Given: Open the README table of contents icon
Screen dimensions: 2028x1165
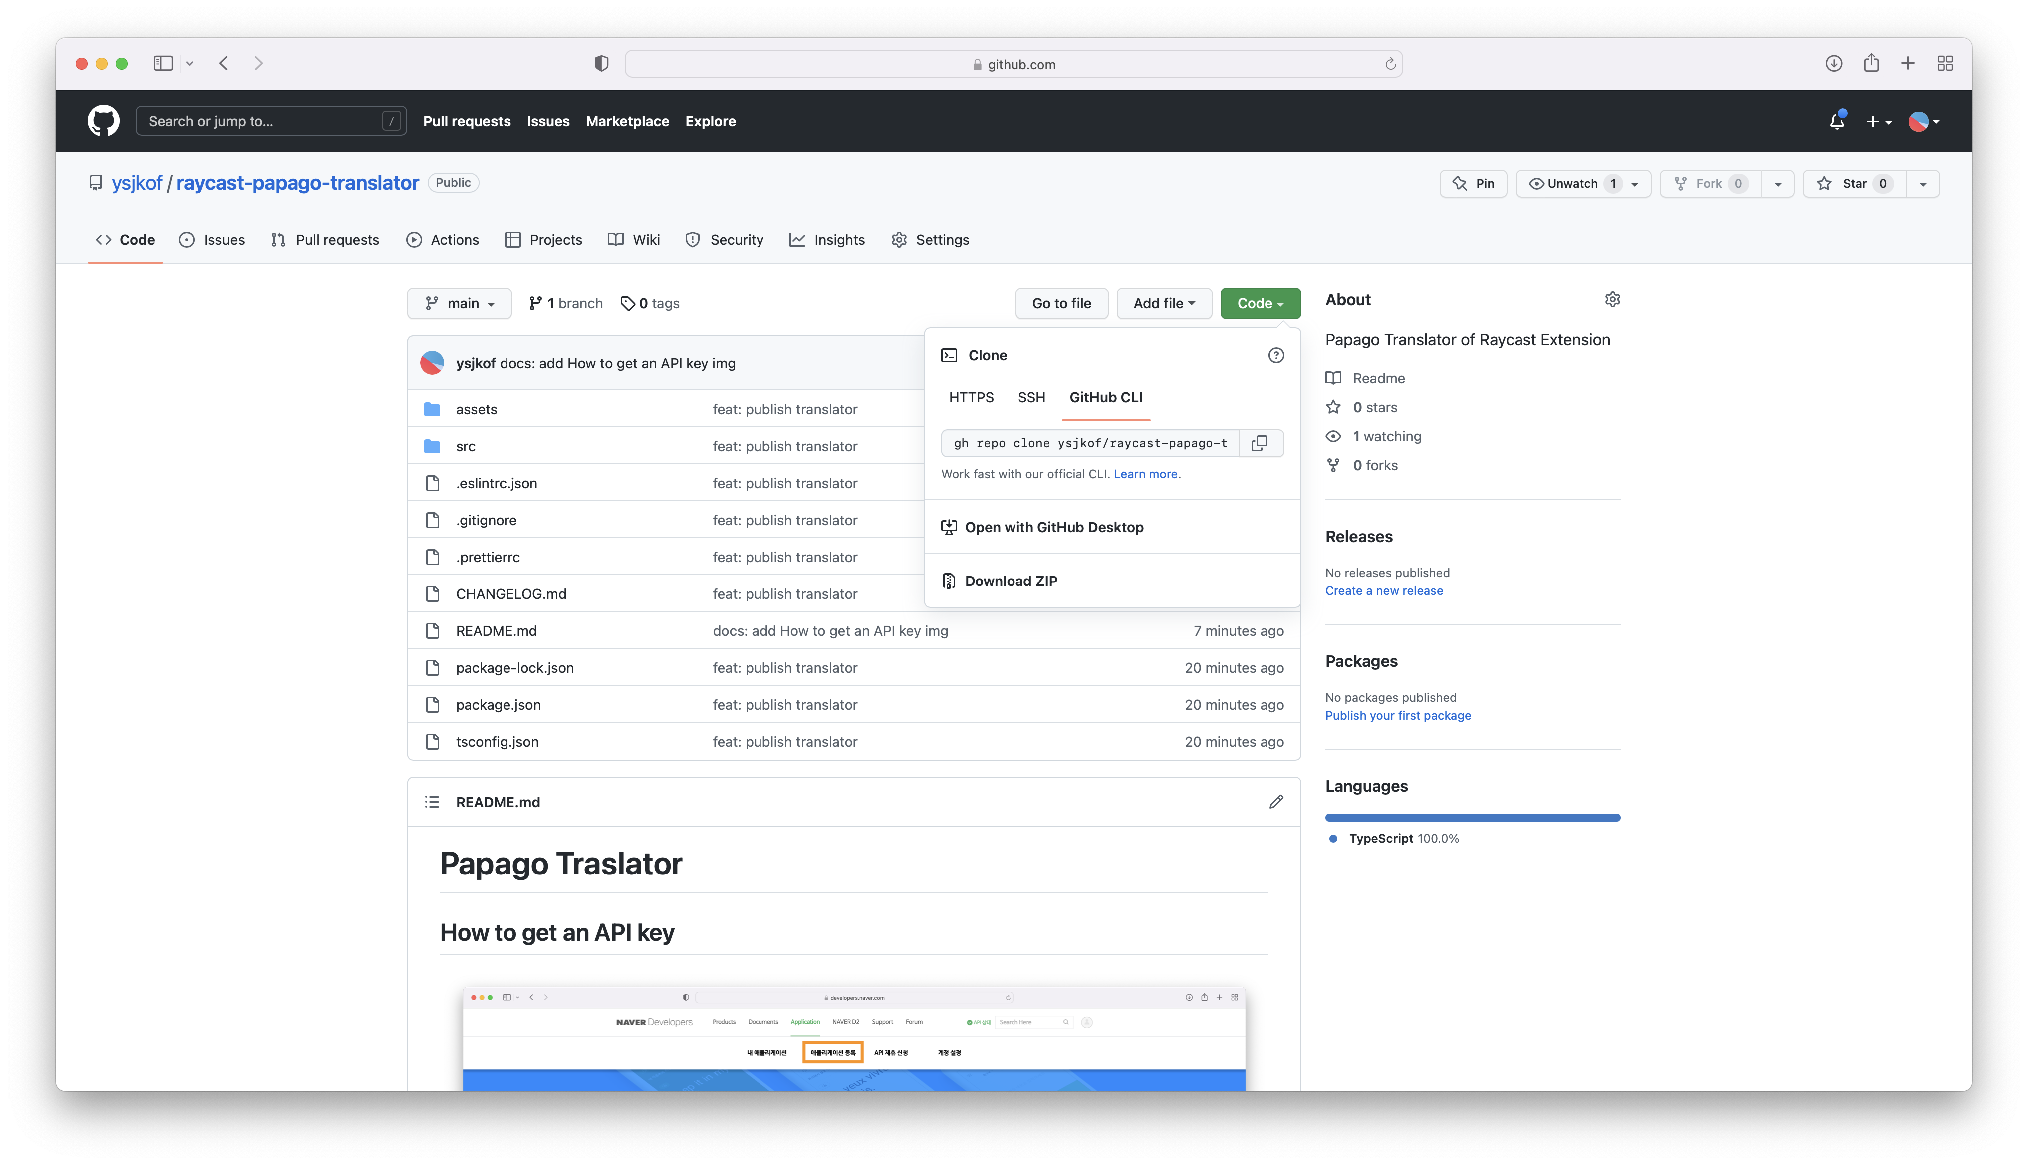Looking at the screenshot, I should click(x=432, y=802).
